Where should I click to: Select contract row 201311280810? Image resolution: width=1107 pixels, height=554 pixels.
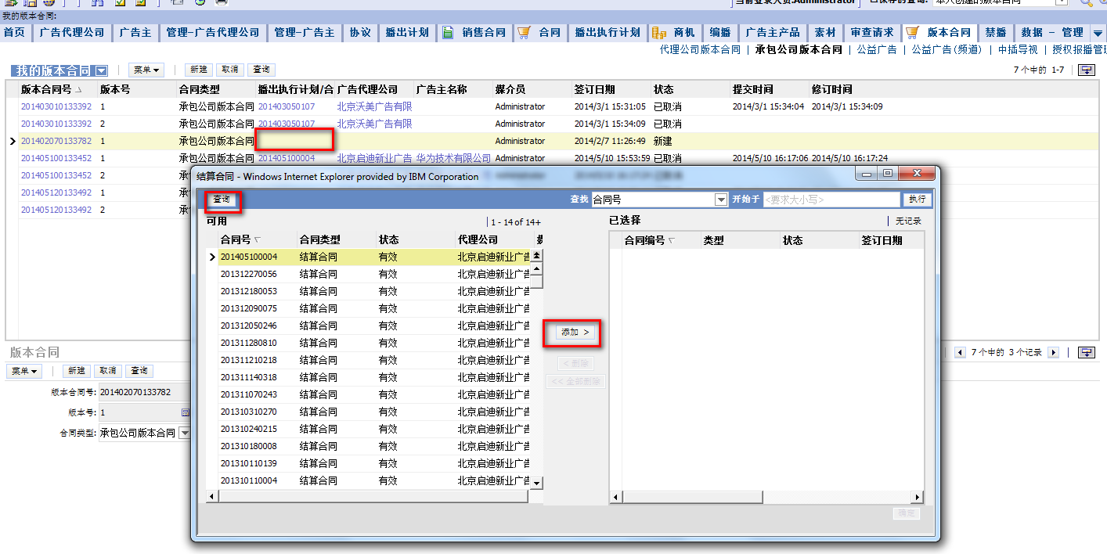pyautogui.click(x=374, y=343)
